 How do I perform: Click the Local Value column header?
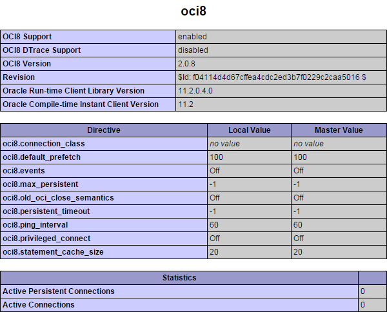[249, 130]
